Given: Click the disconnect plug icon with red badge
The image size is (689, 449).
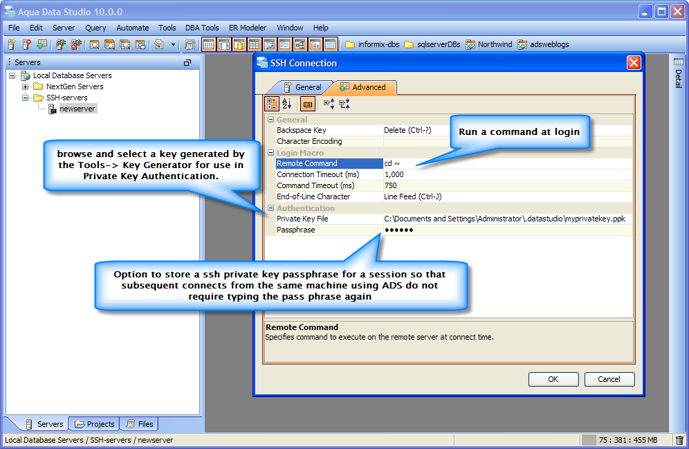Looking at the screenshot, I should [x=77, y=44].
